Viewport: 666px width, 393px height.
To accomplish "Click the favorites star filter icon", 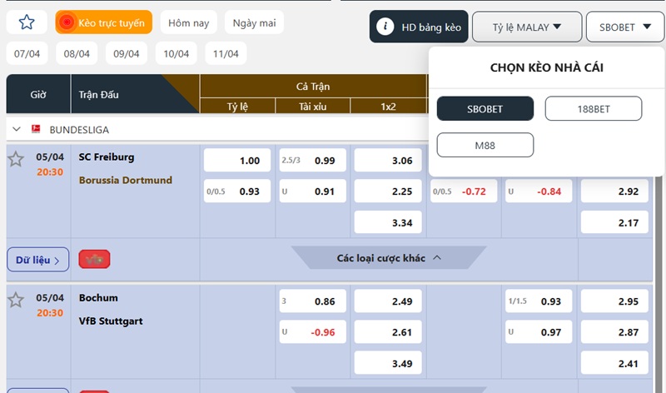I will pos(27,22).
